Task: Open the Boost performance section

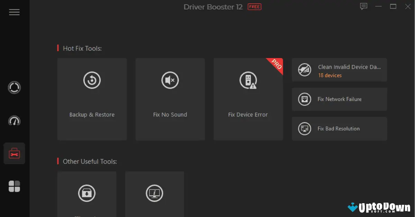Action: point(14,121)
